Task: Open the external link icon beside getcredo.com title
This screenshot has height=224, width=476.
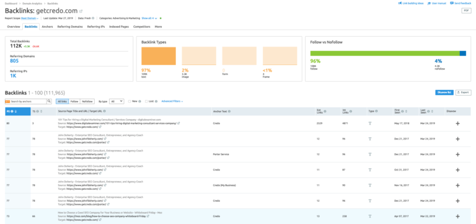Action: [81, 11]
